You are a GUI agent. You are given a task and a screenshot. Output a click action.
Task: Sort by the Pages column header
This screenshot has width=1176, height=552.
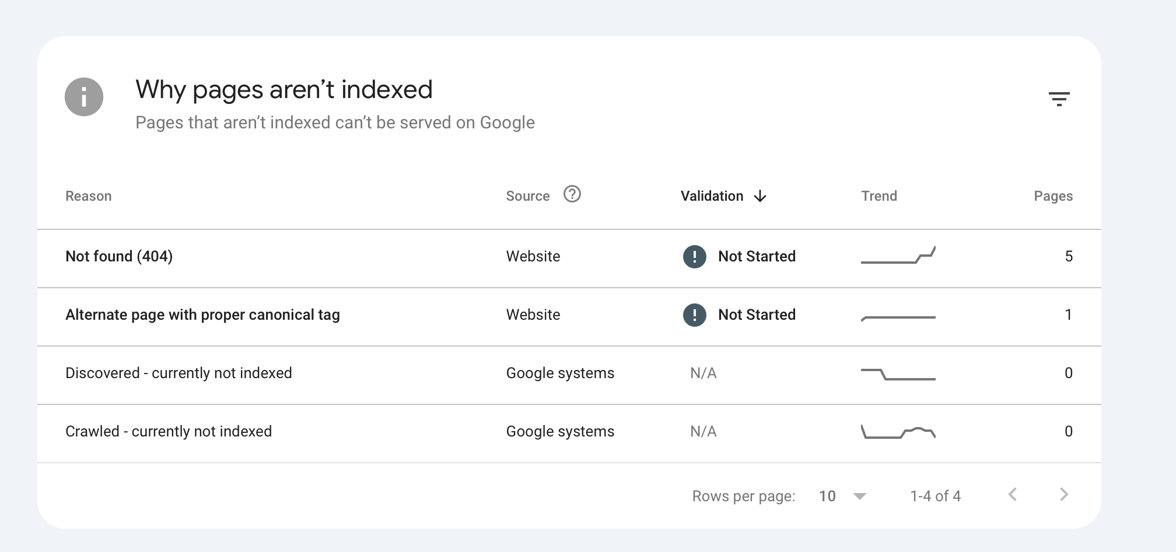[1052, 196]
